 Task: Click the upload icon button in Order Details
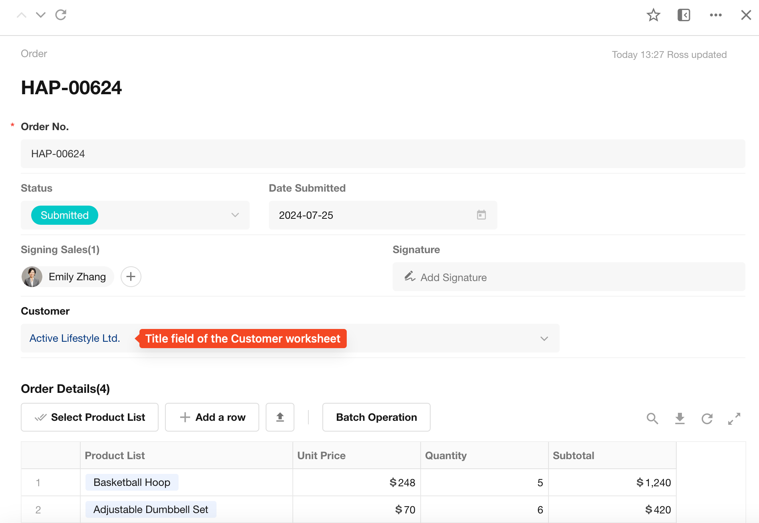pos(280,417)
